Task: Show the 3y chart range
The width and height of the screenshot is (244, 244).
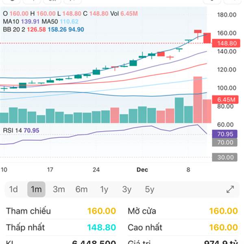Action: (127, 189)
